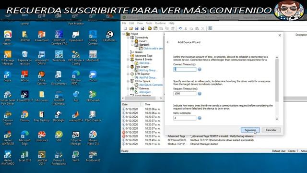Click help icon beside Retry Attempts
The height and width of the screenshot is (173, 307).
pyautogui.click(x=200, y=118)
